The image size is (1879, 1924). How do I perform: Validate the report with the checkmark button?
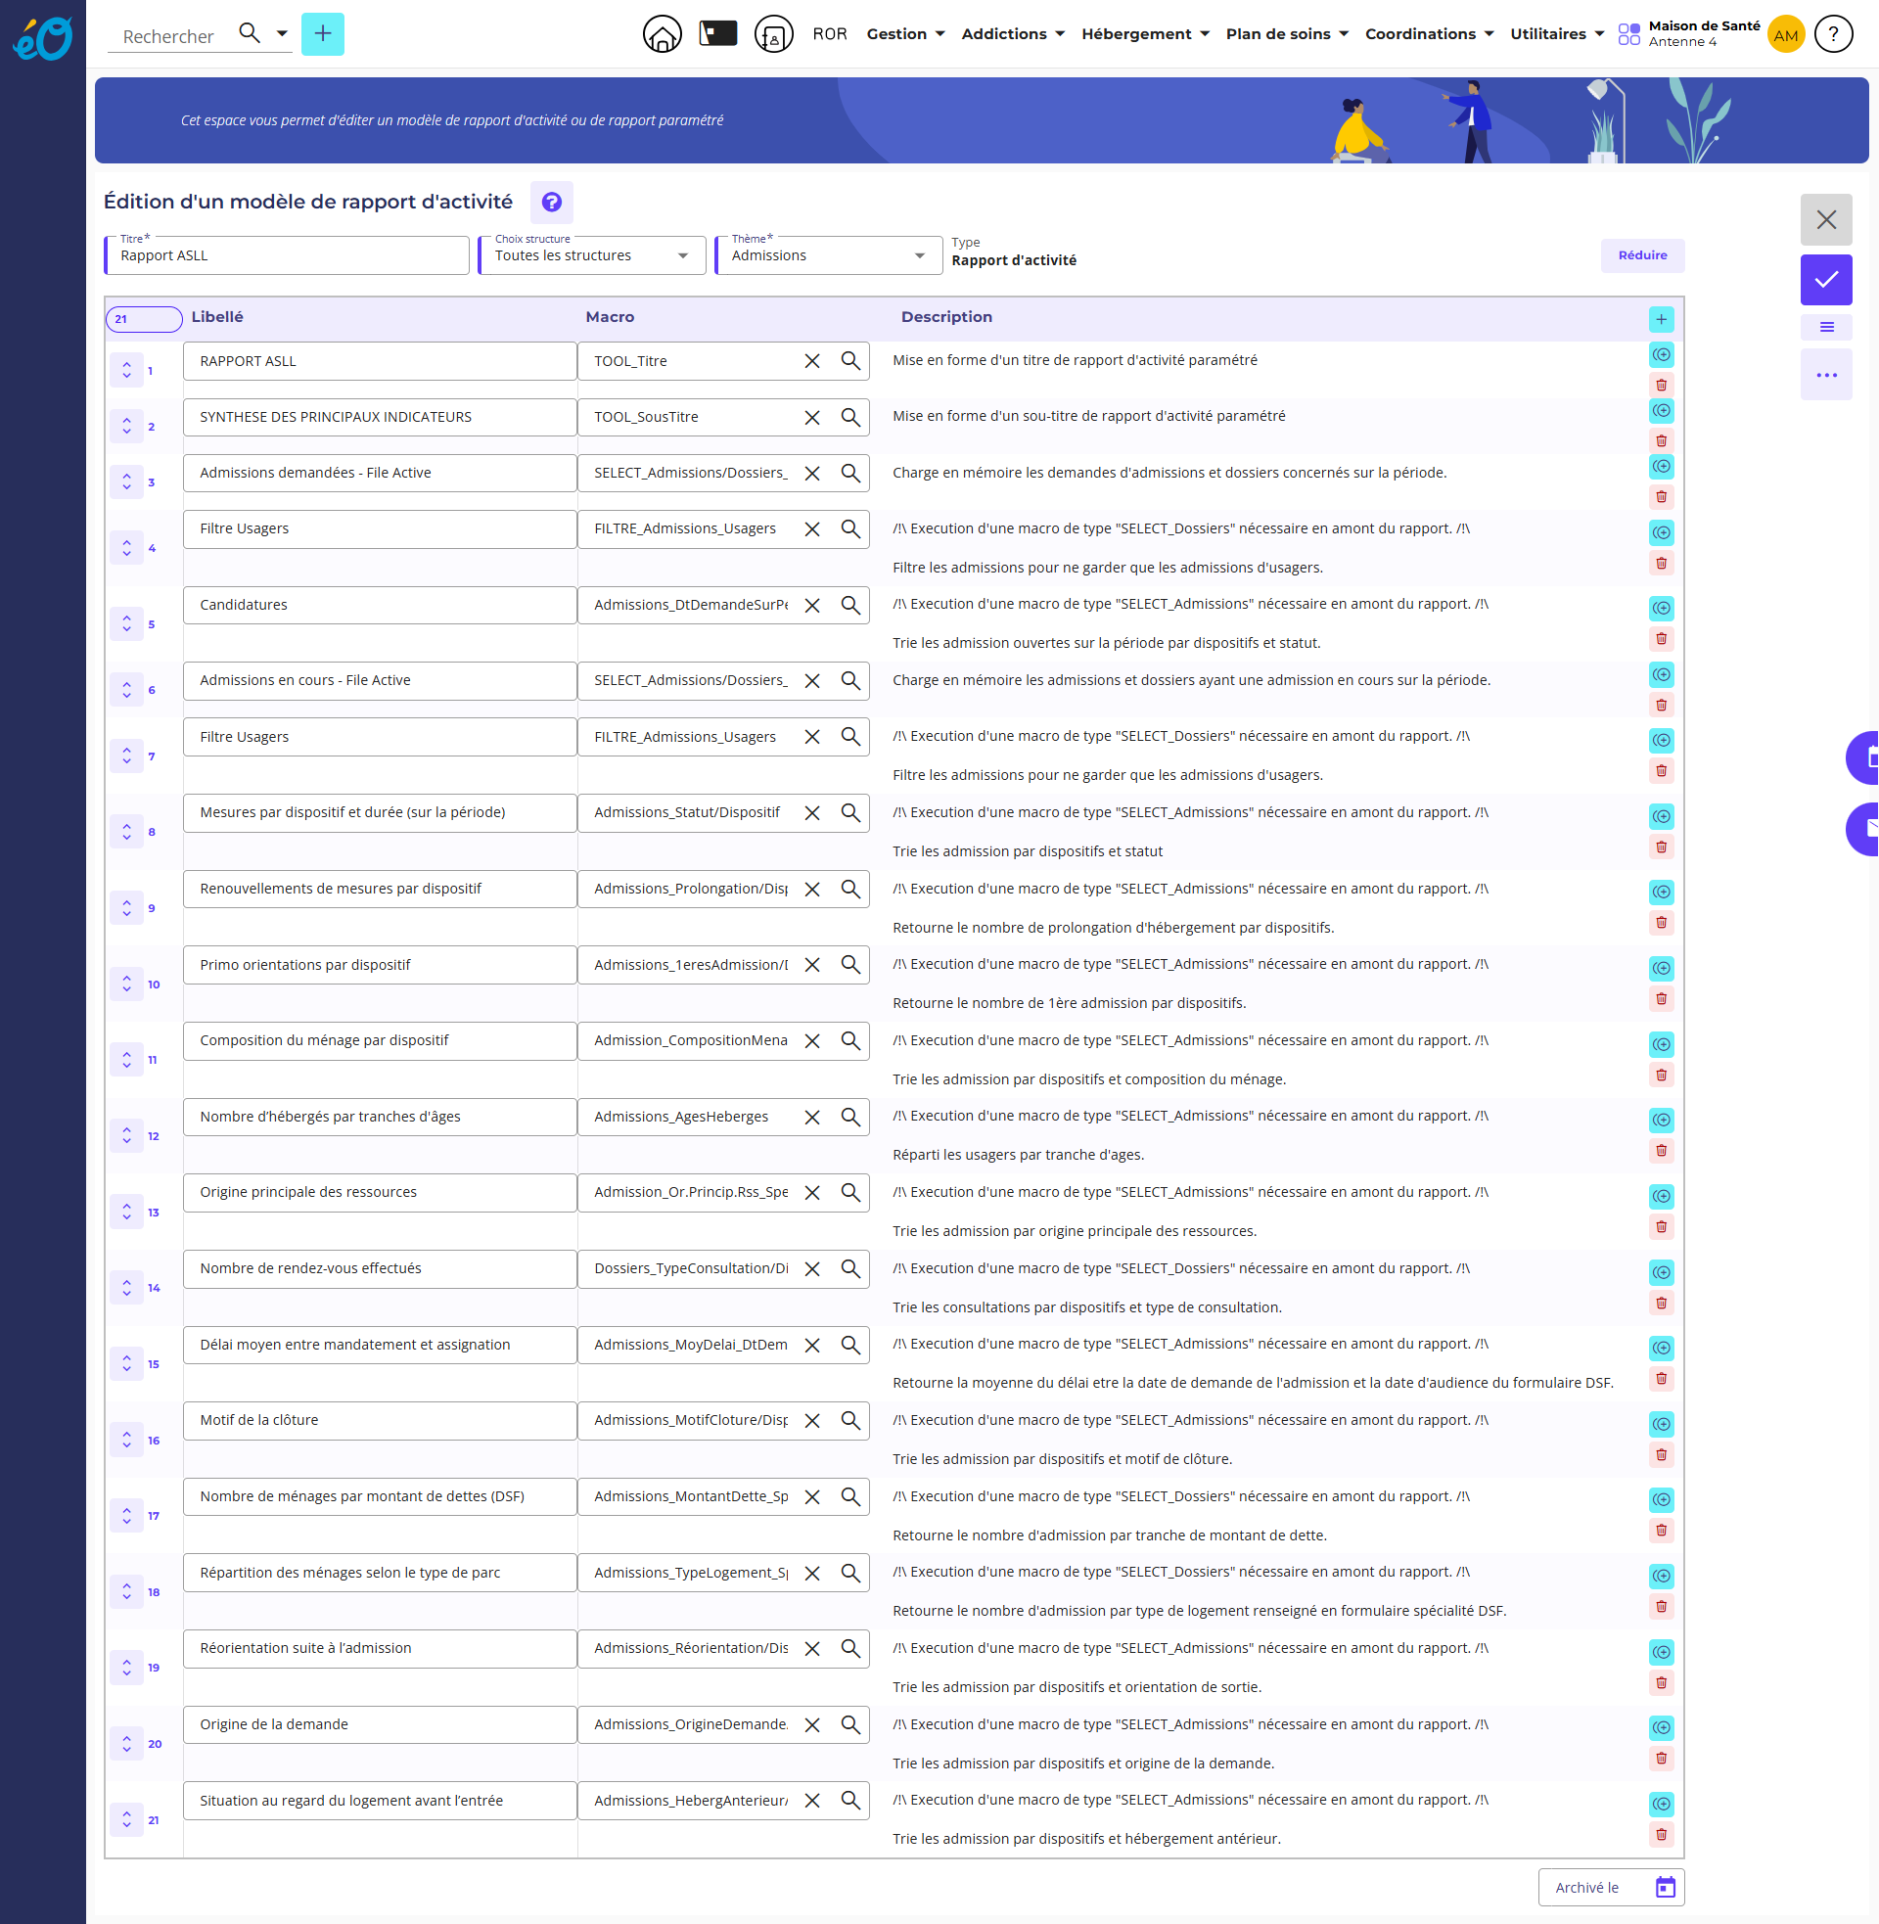[1825, 280]
